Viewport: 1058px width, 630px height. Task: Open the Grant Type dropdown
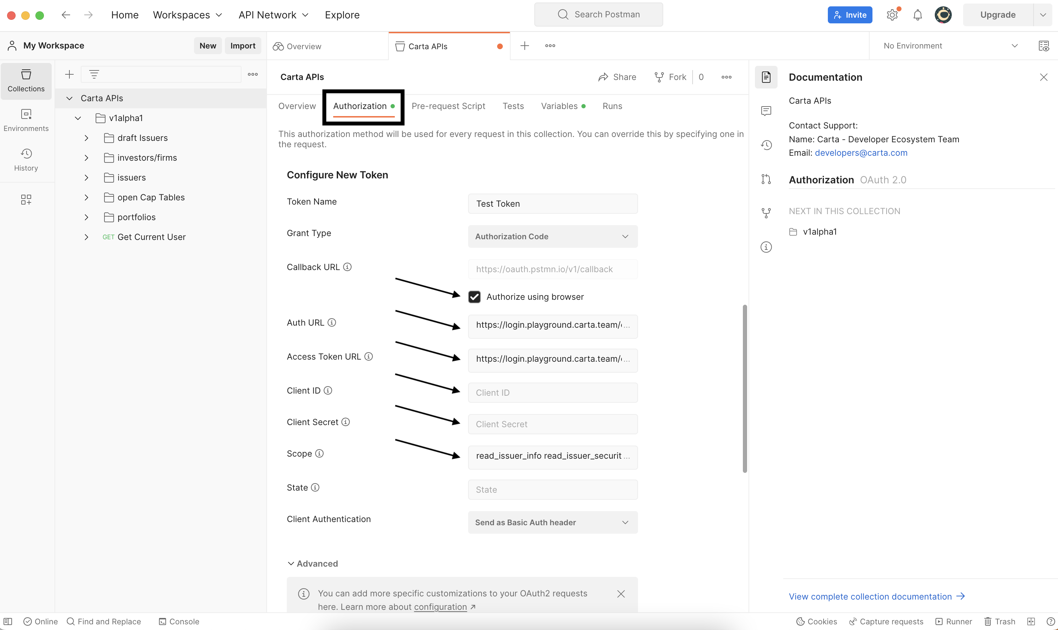click(x=552, y=236)
